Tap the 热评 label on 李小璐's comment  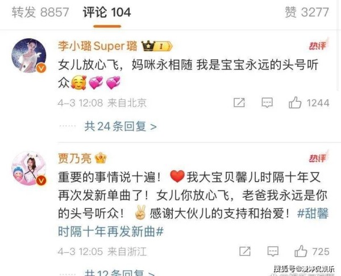tap(318, 45)
